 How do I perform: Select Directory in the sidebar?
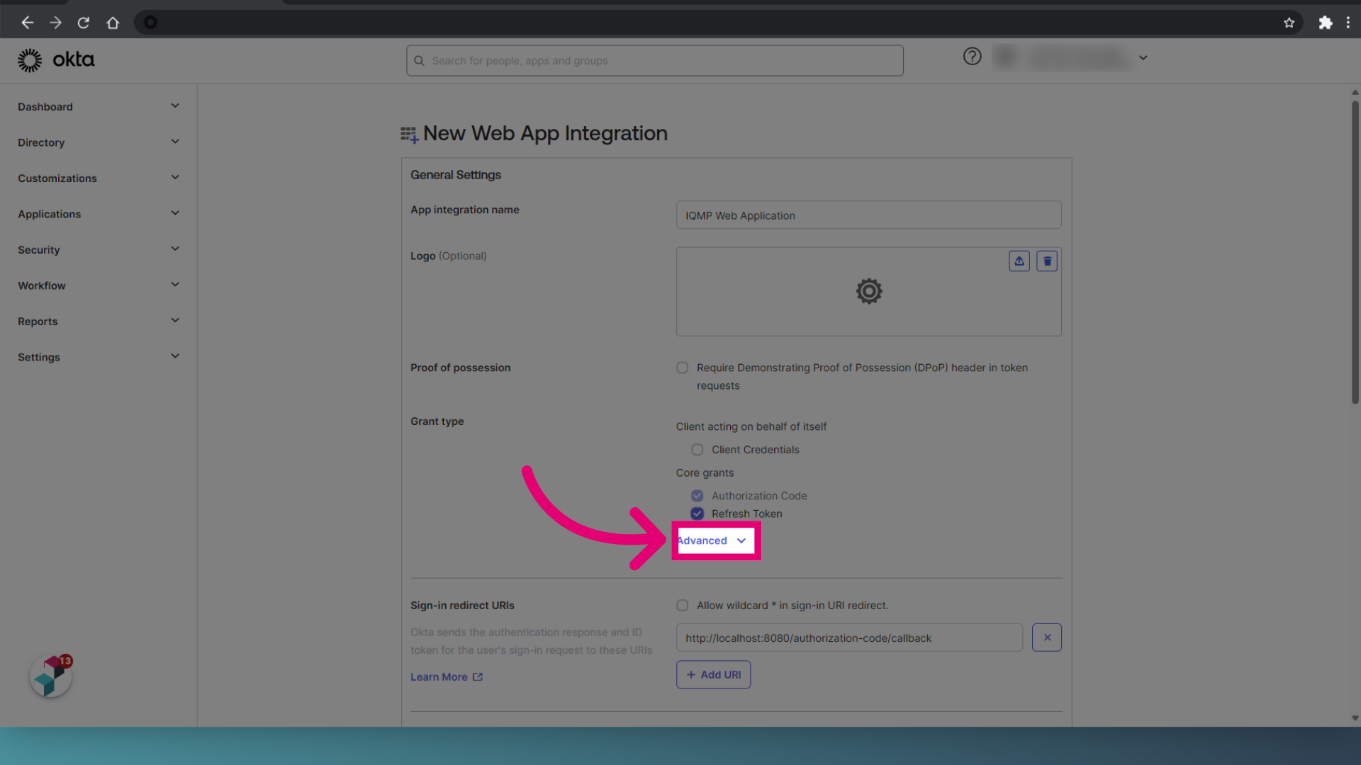[41, 142]
